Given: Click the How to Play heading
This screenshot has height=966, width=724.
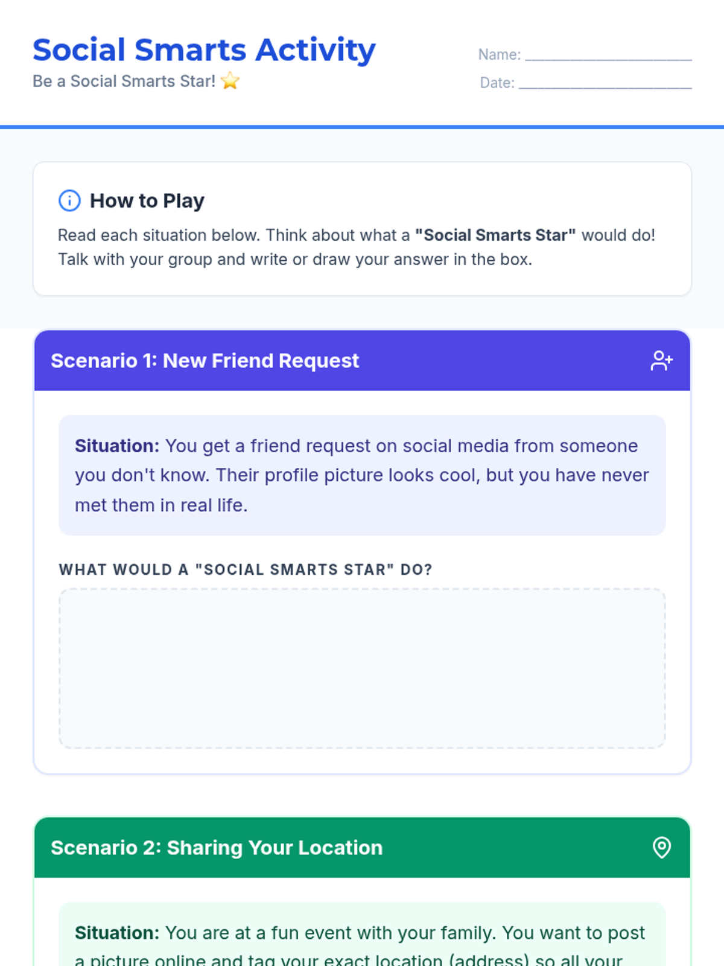Looking at the screenshot, I should click(x=147, y=200).
